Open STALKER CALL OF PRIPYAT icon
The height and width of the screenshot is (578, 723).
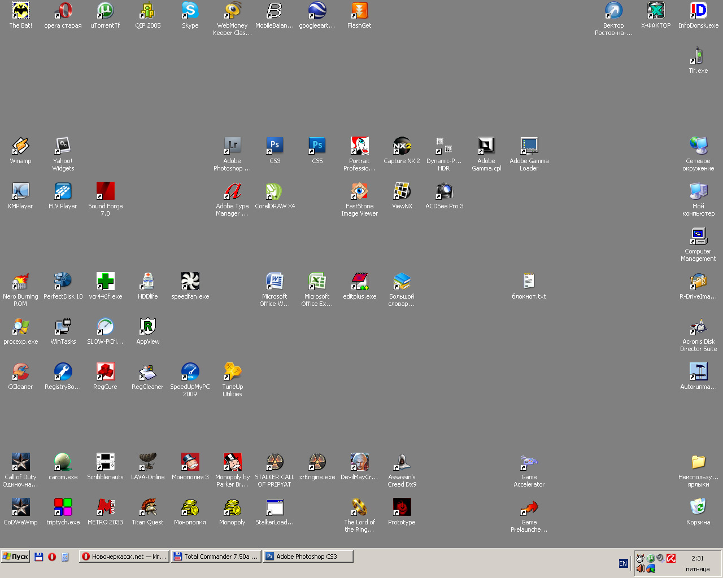[275, 462]
